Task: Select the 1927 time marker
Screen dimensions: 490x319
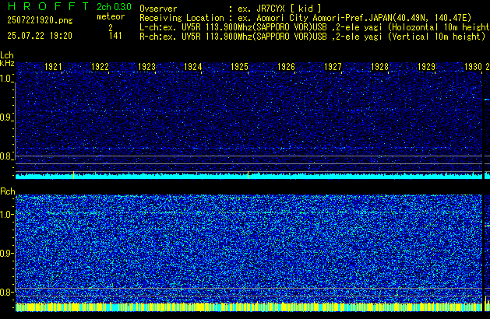Action: [x=333, y=67]
